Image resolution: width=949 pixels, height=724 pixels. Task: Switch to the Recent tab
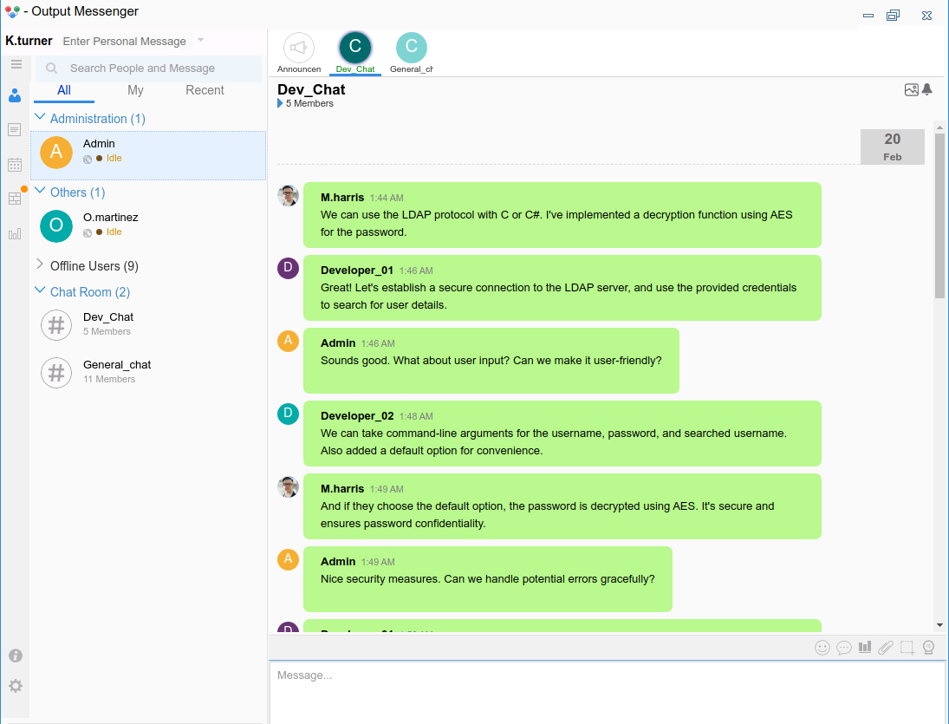click(x=205, y=90)
